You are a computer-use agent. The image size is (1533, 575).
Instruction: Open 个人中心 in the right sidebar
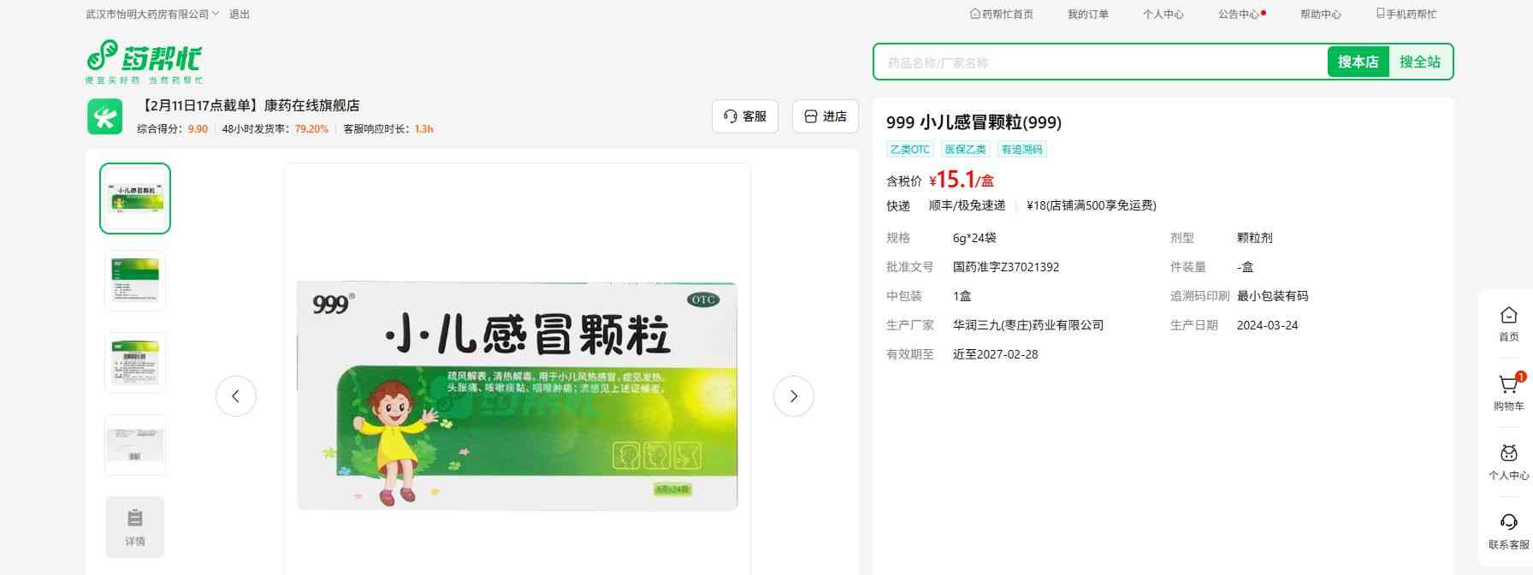click(1508, 462)
